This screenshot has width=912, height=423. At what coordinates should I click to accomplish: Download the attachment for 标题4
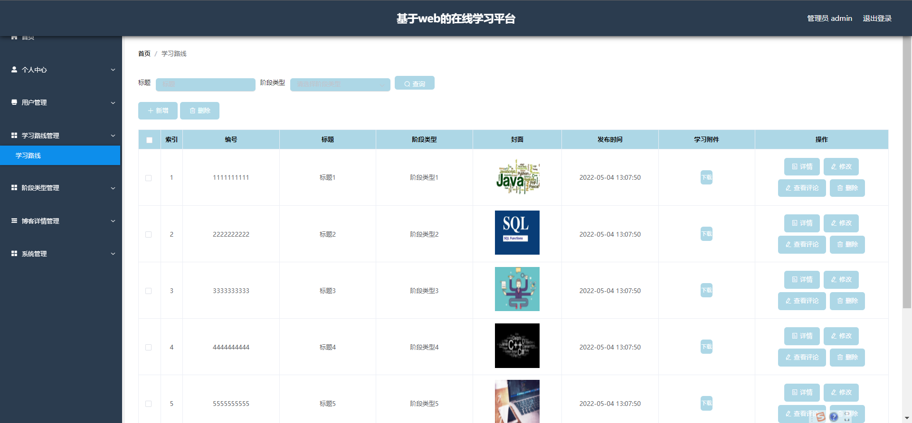pyautogui.click(x=706, y=347)
